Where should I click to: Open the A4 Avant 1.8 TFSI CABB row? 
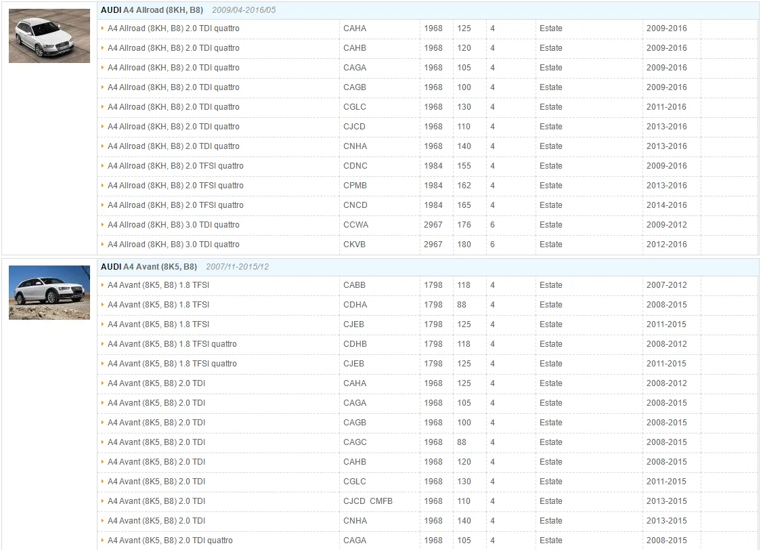pyautogui.click(x=428, y=285)
